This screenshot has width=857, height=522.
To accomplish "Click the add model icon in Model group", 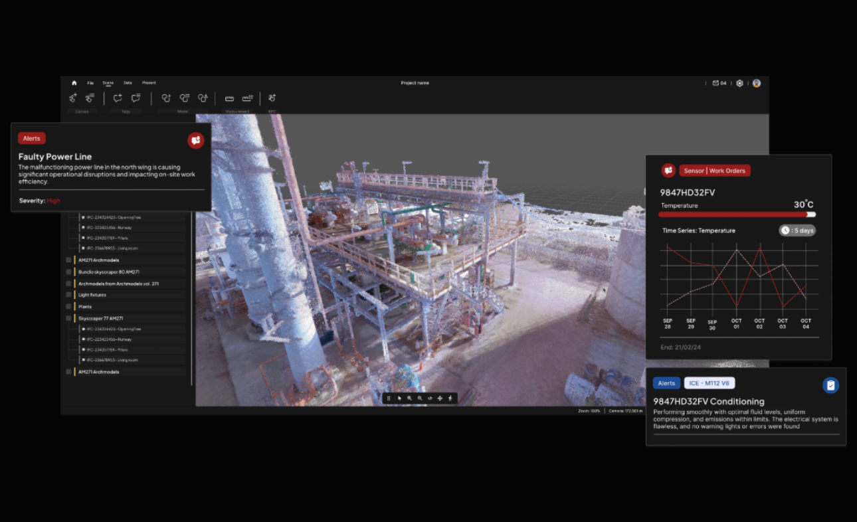I will click(166, 98).
